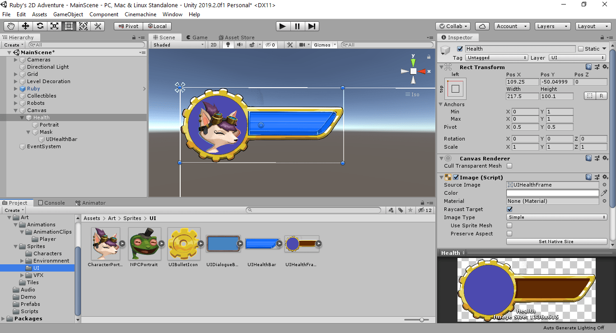Open the Cinemachine menu
Viewport: 616px width, 333px height.
tap(140, 14)
